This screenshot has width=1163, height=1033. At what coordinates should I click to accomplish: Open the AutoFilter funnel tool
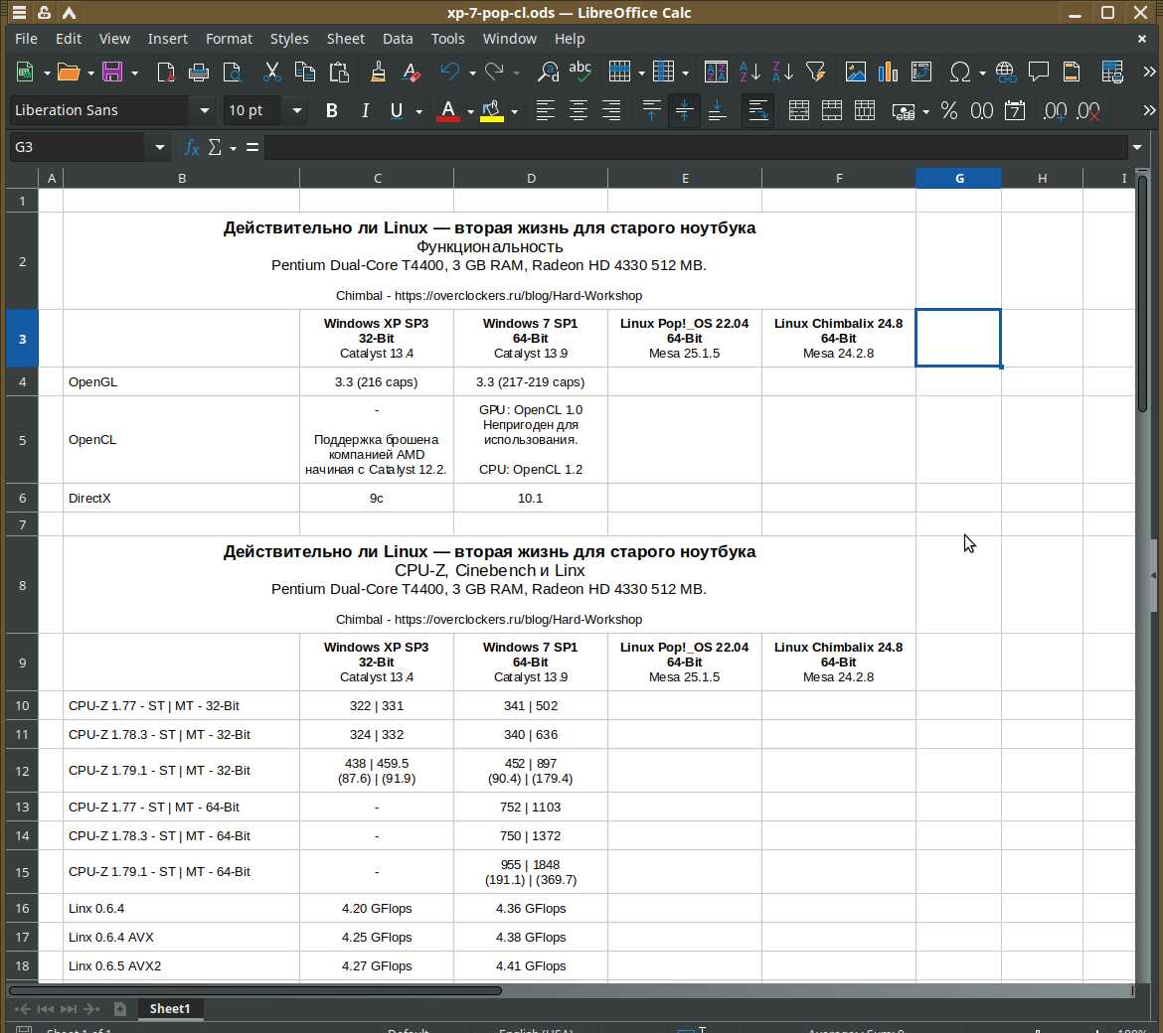point(816,72)
